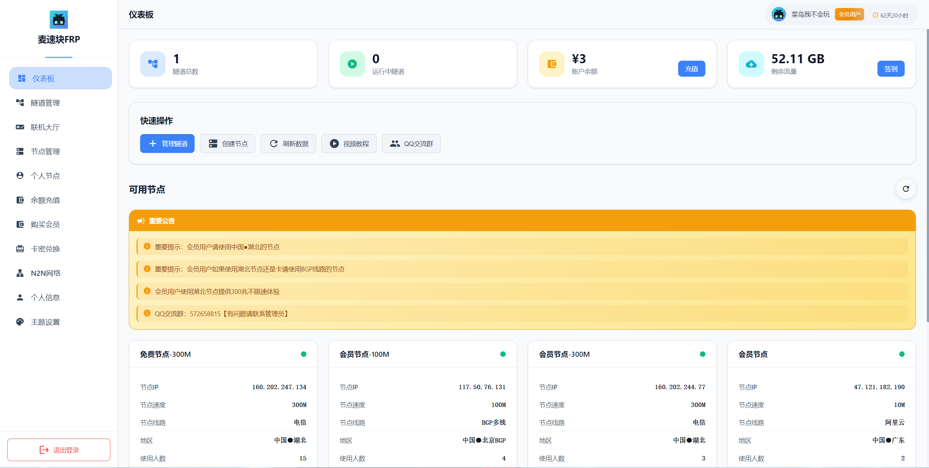Click the clock icon beside 62天20小时
The height and width of the screenshot is (468, 929).
coord(875,15)
